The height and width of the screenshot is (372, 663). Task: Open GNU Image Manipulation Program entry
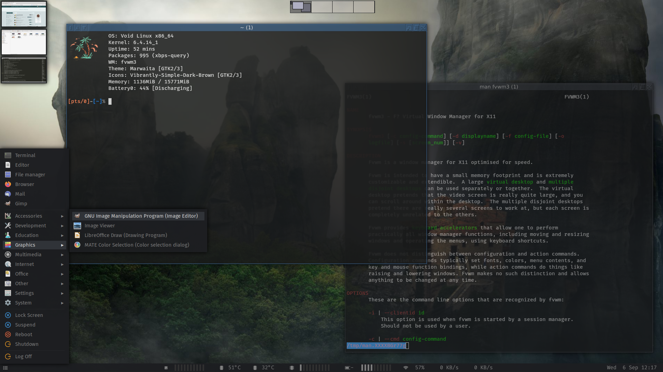(141, 216)
